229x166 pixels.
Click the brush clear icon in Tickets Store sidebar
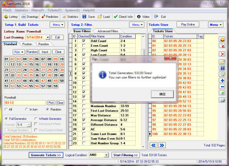coord(222,45)
